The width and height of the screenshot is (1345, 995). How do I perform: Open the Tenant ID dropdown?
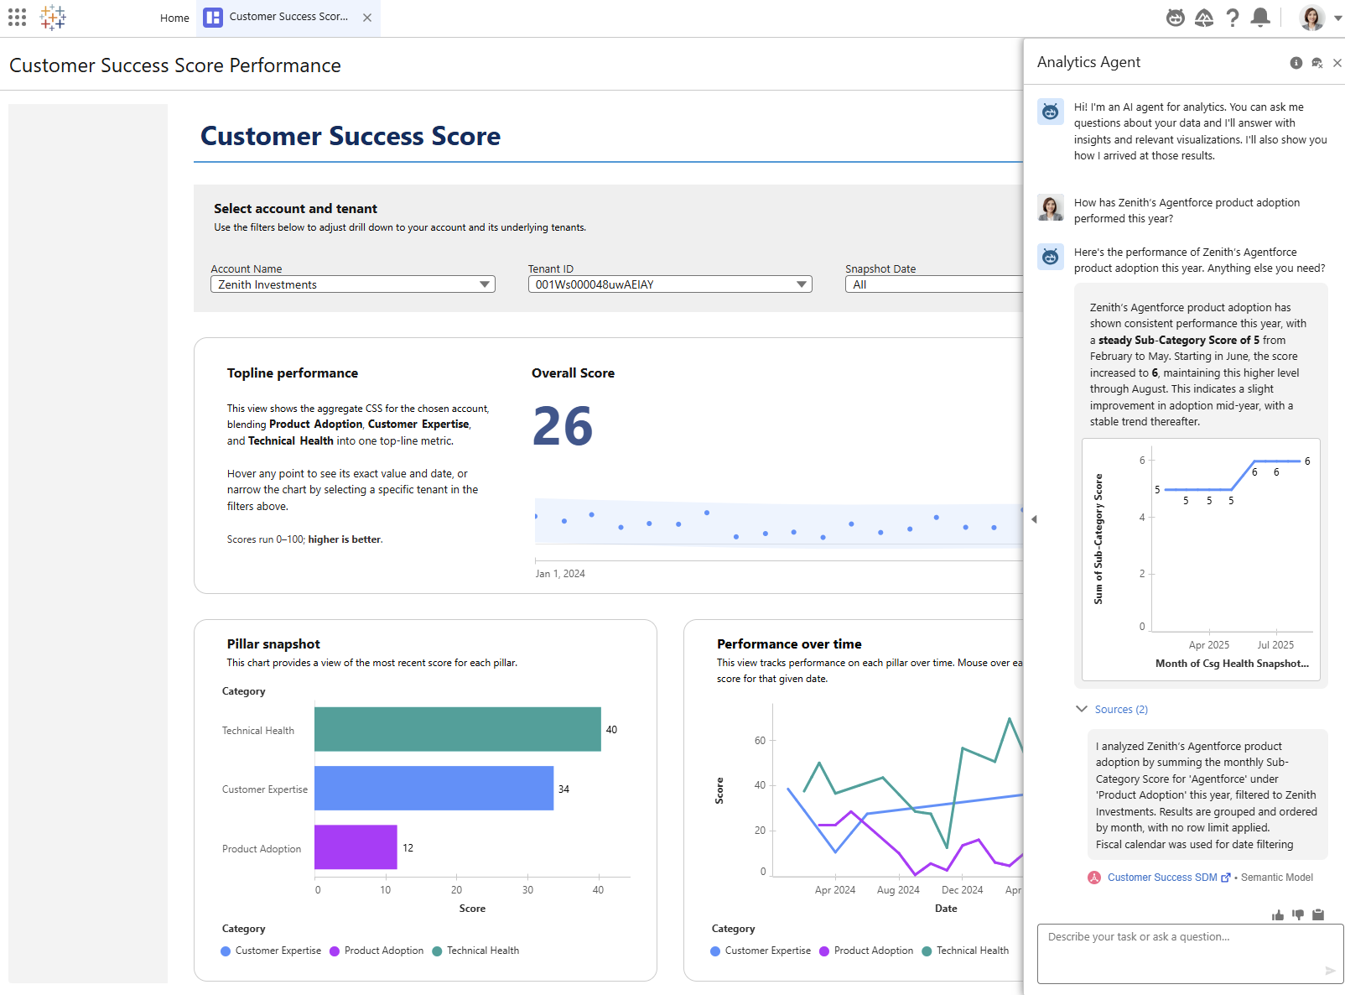click(800, 284)
